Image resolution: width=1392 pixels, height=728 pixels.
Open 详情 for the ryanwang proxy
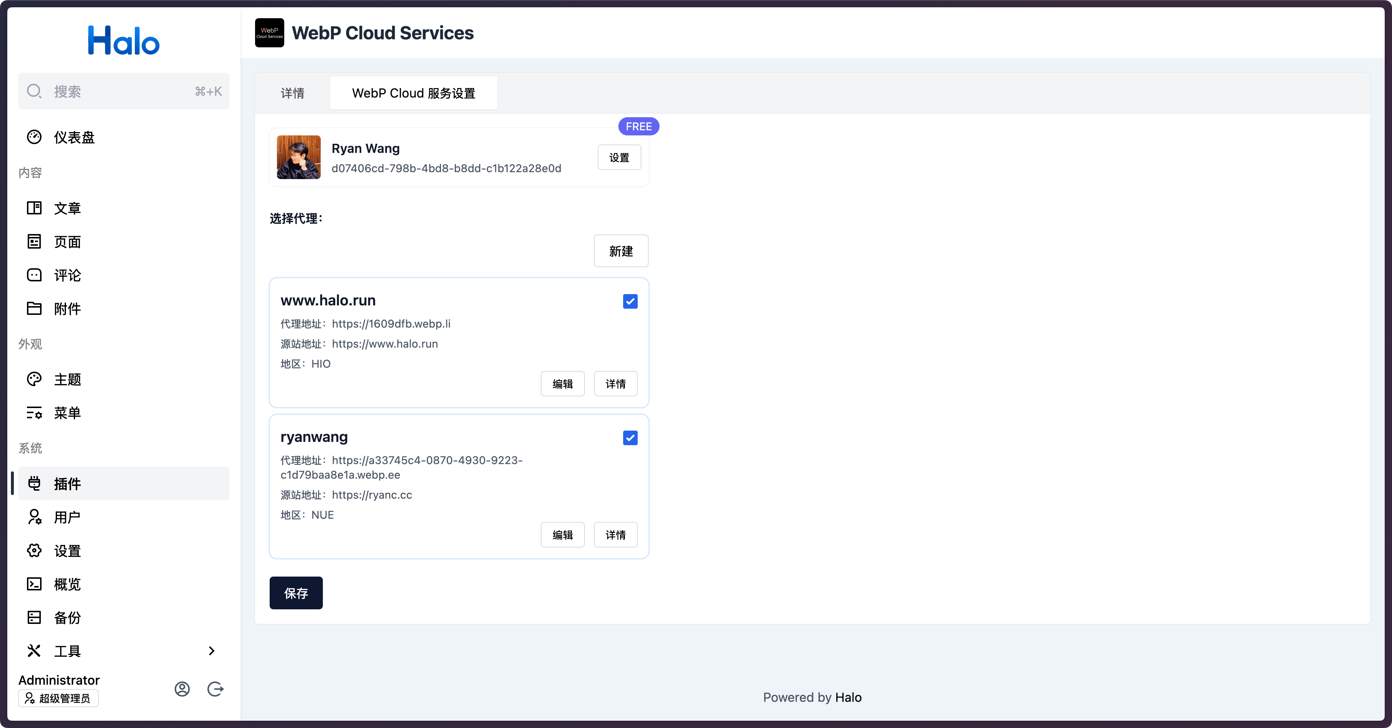tap(615, 535)
